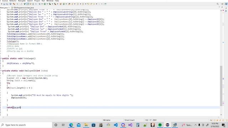Open the Run menu
This screenshot has width=228, height=128.
(43, 1)
